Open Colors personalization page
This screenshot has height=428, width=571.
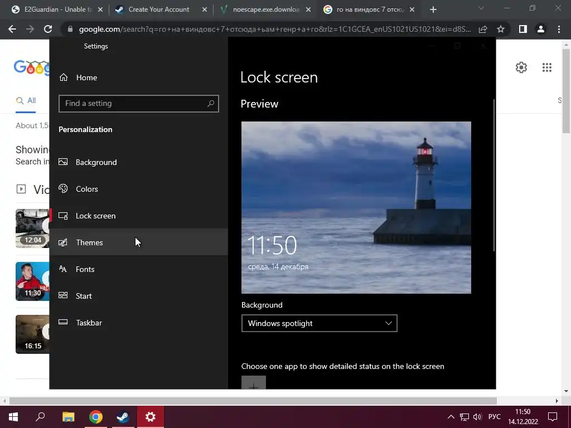[138, 189]
